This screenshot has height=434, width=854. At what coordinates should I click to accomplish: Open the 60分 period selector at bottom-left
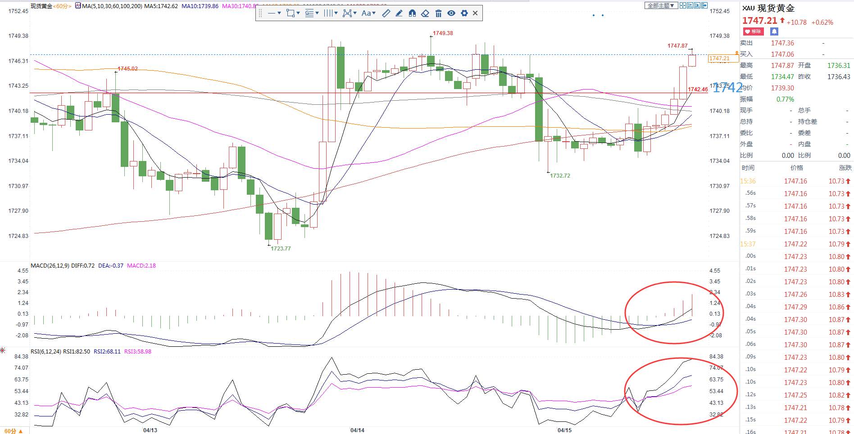[14, 431]
